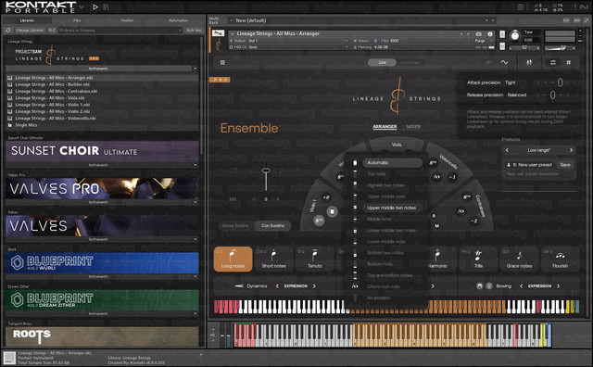
Task: Click the Contrabass -2 octave icon
Action: click(474, 221)
